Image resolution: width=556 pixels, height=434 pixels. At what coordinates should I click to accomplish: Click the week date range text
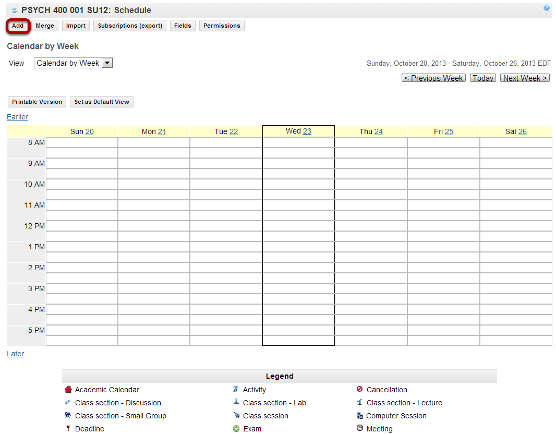click(x=458, y=64)
